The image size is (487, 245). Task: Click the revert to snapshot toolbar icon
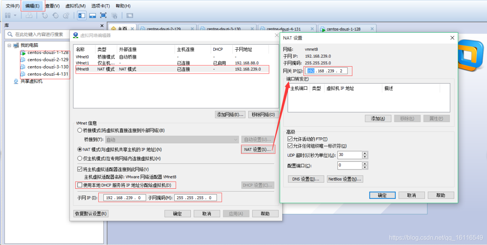56,15
